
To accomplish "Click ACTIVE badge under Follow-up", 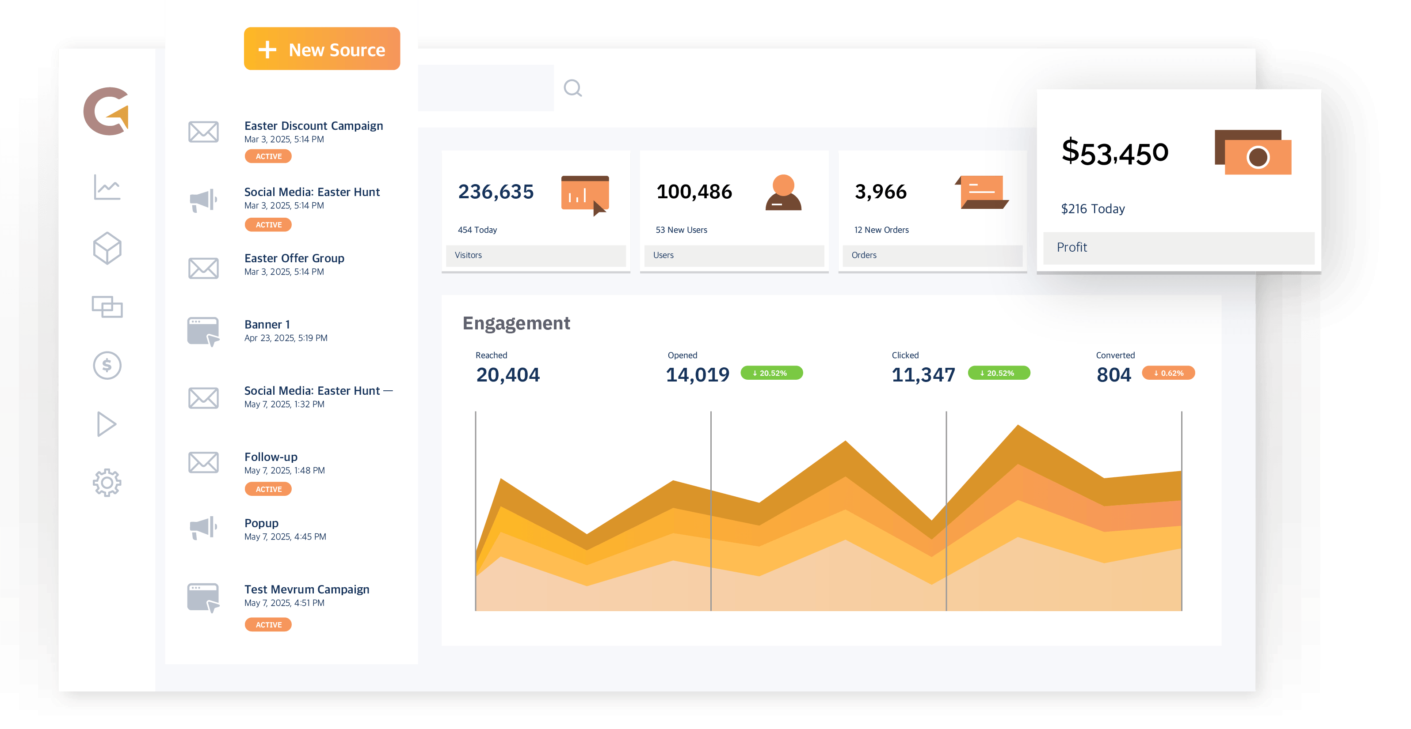I will (268, 489).
